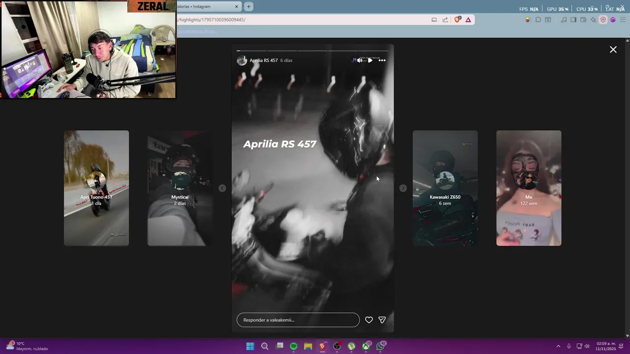This screenshot has height=354, width=630.
Task: Open uTorrent from the taskbar
Action: click(351, 346)
